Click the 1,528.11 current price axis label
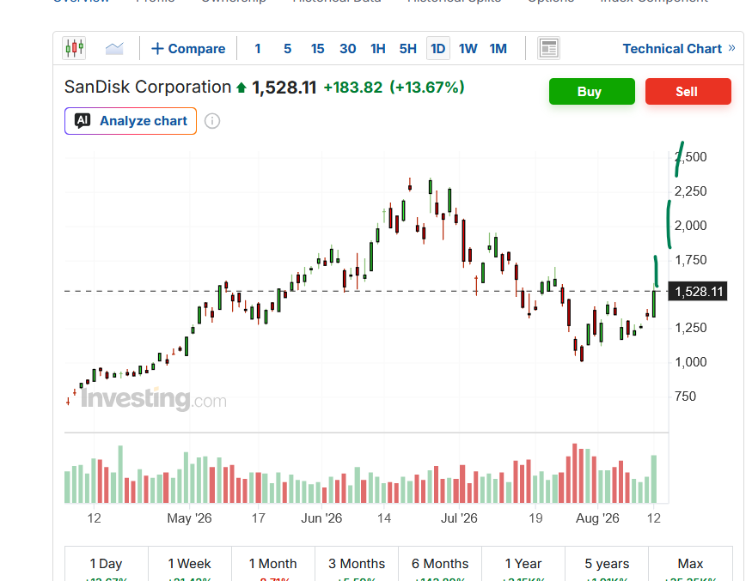Image resolution: width=752 pixels, height=581 pixels. [x=698, y=291]
